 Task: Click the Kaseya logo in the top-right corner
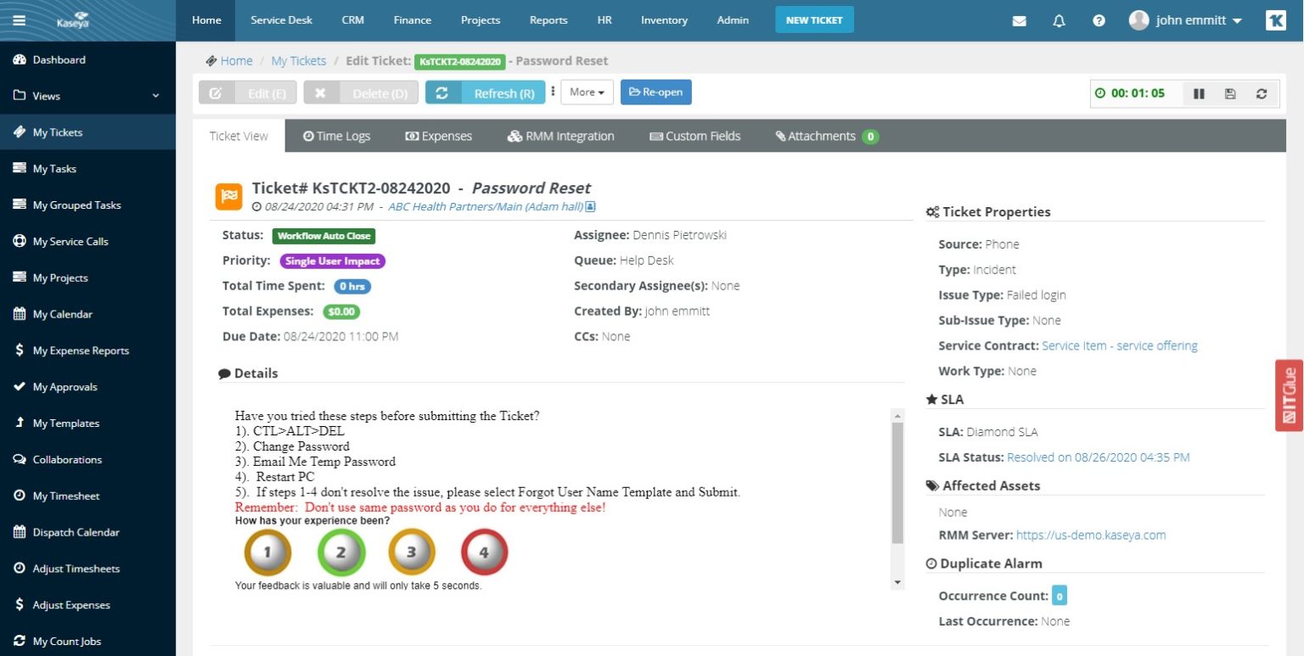1276,20
